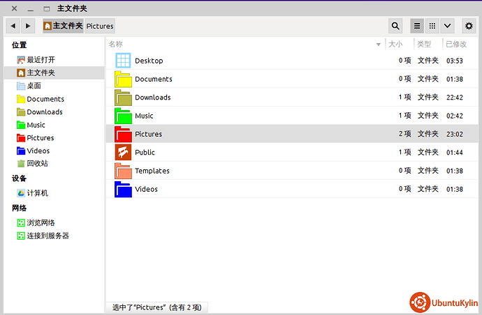This screenshot has height=315, width=482.
Task: Open Recycle Bin in the sidebar
Action: tap(37, 163)
